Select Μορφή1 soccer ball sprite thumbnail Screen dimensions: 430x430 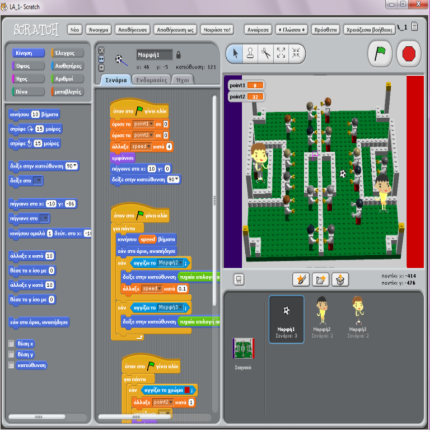(x=286, y=319)
